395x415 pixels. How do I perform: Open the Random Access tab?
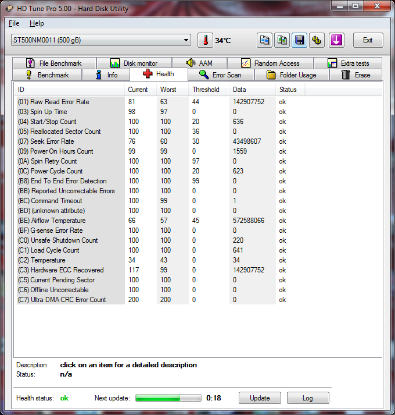click(270, 63)
